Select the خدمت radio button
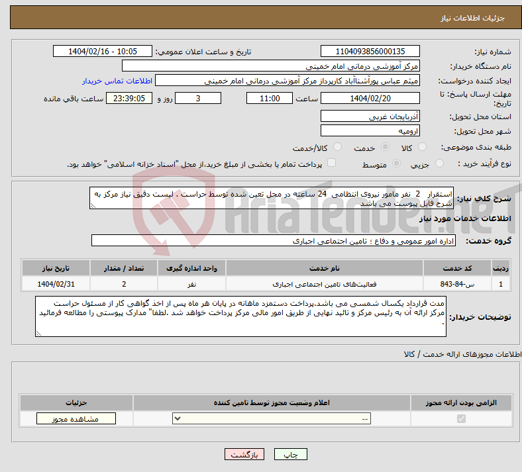Viewport: 522px width, 472px height. point(385,147)
